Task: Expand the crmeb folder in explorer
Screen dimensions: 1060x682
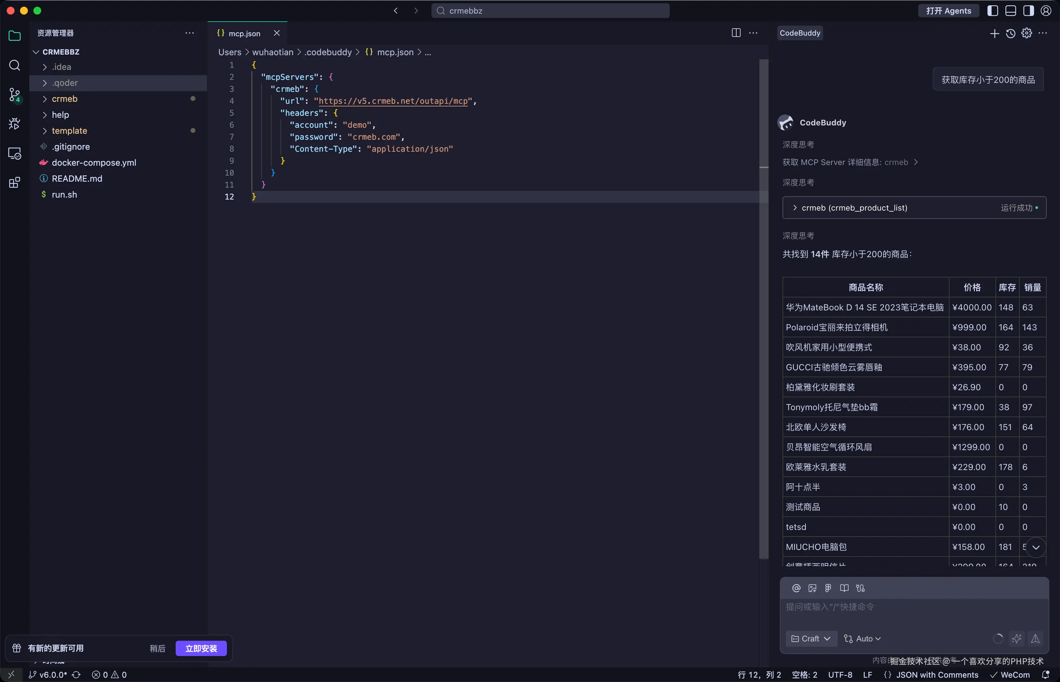Action: tap(65, 99)
